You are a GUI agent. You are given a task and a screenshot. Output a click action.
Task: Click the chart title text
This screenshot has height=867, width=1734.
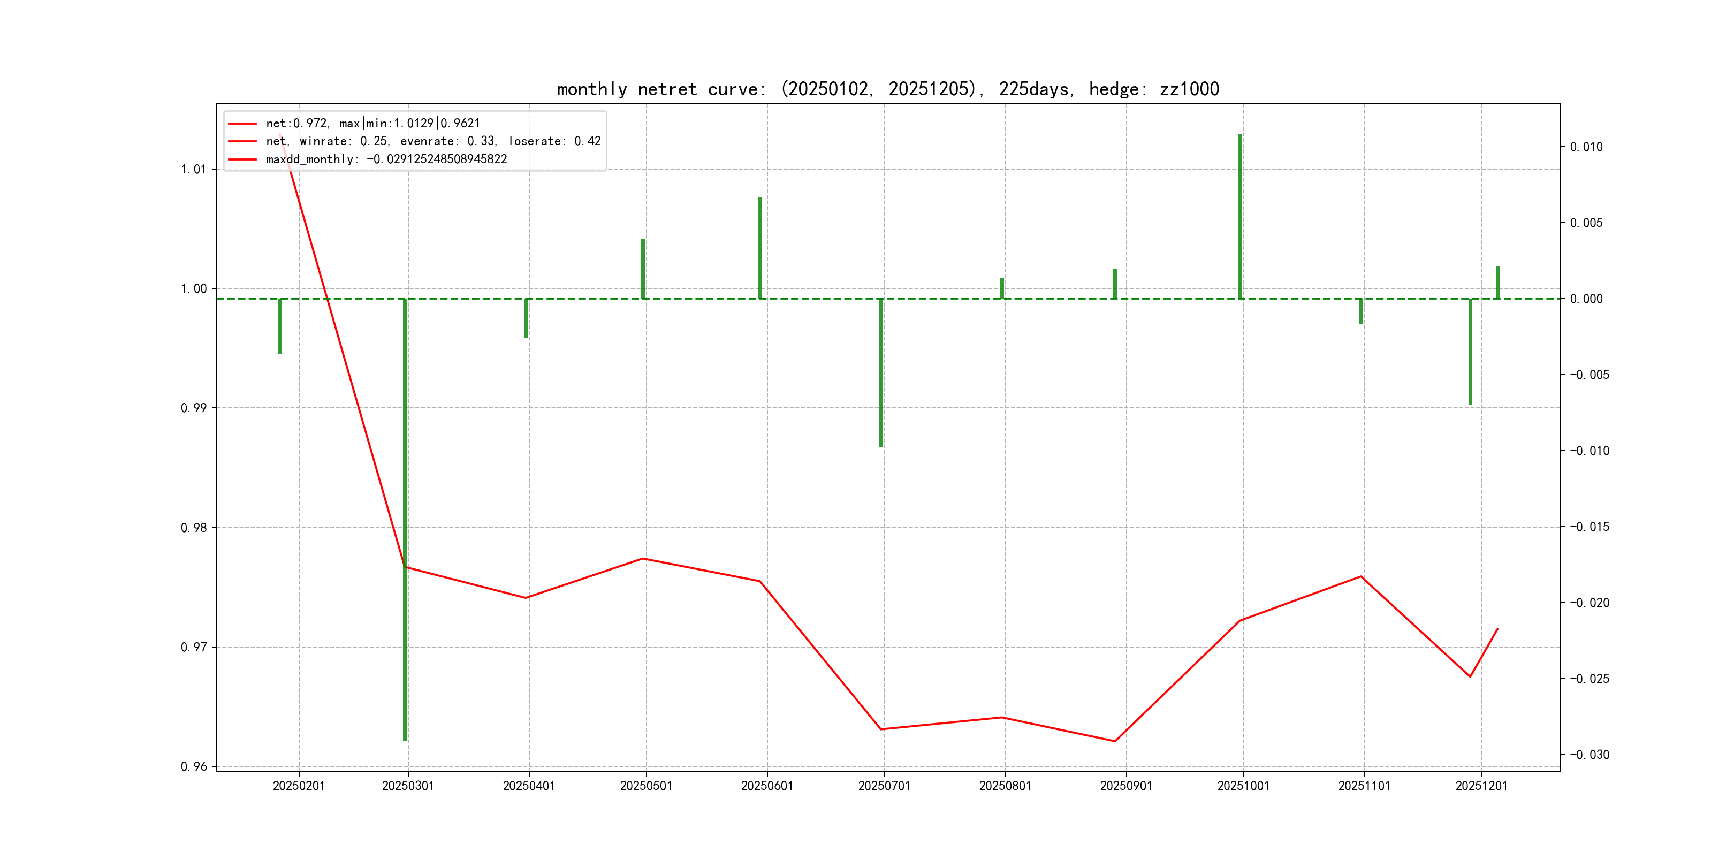(887, 89)
